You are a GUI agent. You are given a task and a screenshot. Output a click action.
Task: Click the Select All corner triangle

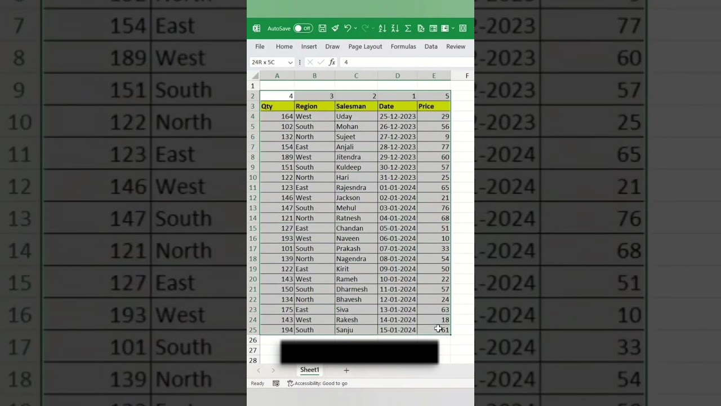click(254, 76)
